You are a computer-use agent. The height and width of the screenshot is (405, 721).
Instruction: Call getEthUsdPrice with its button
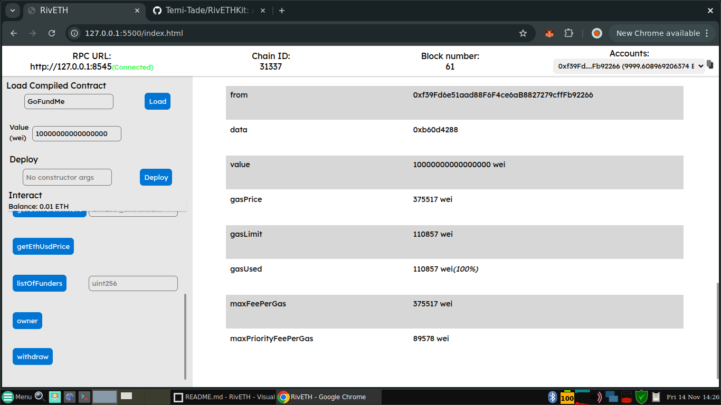43,246
